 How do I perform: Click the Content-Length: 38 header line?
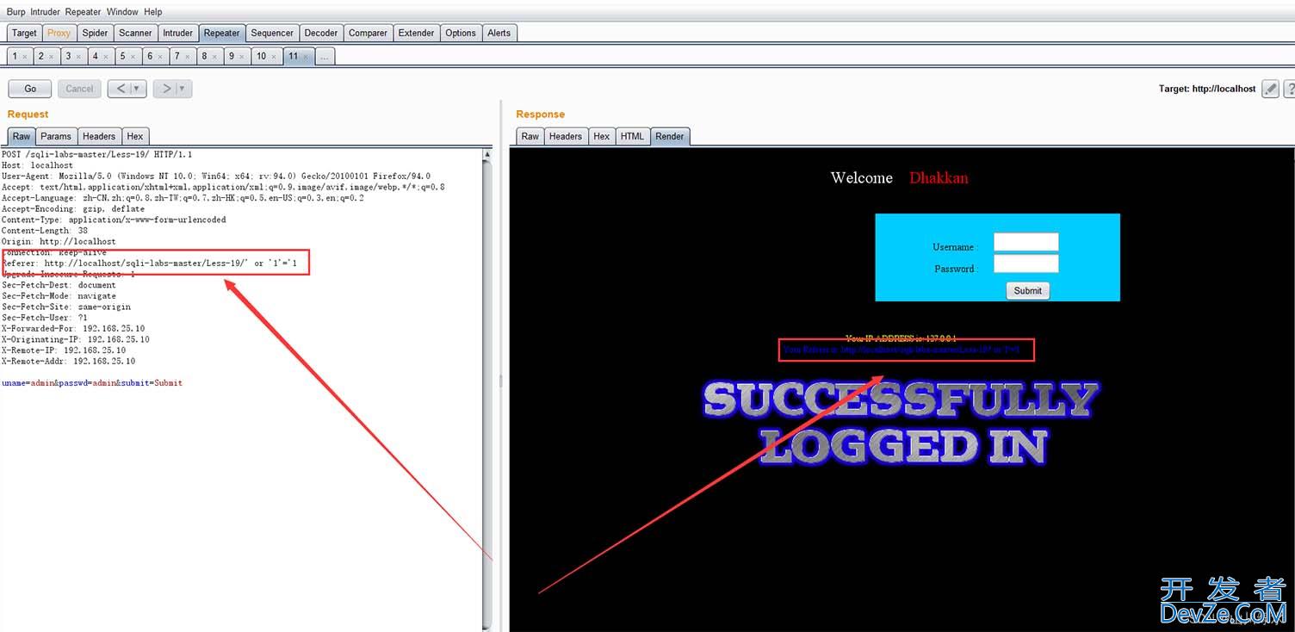pos(45,230)
